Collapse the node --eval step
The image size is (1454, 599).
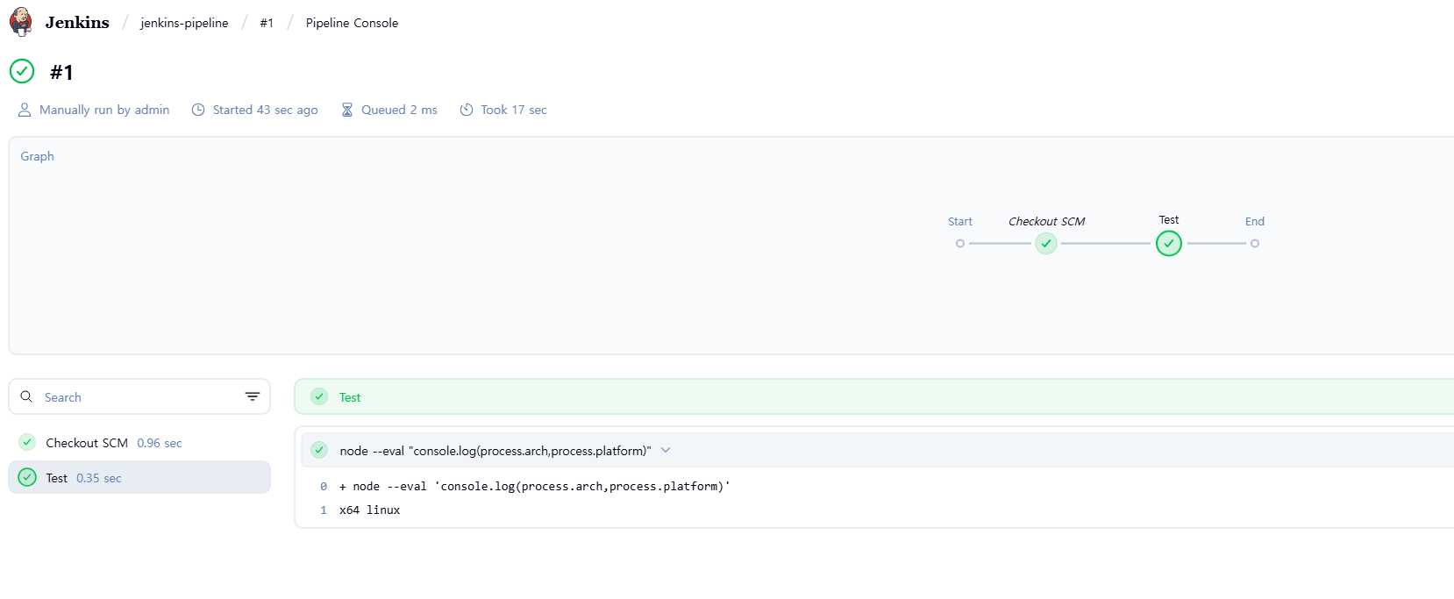666,450
